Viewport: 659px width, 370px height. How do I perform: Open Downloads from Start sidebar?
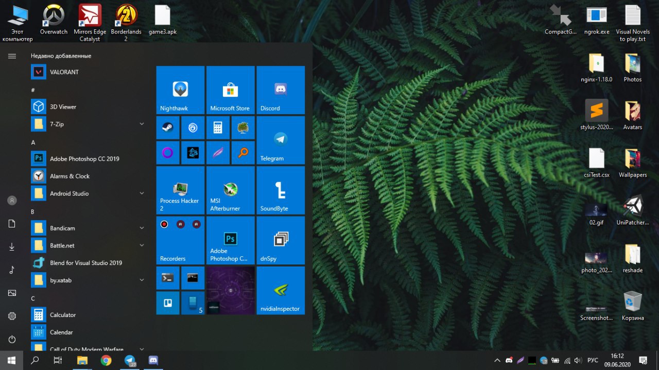pos(12,247)
